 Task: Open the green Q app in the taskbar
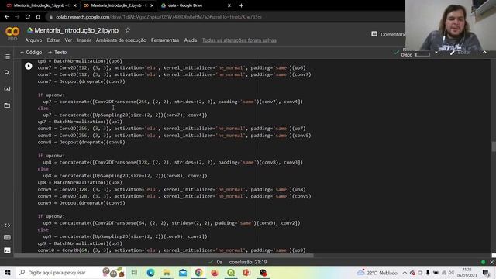click(x=231, y=272)
